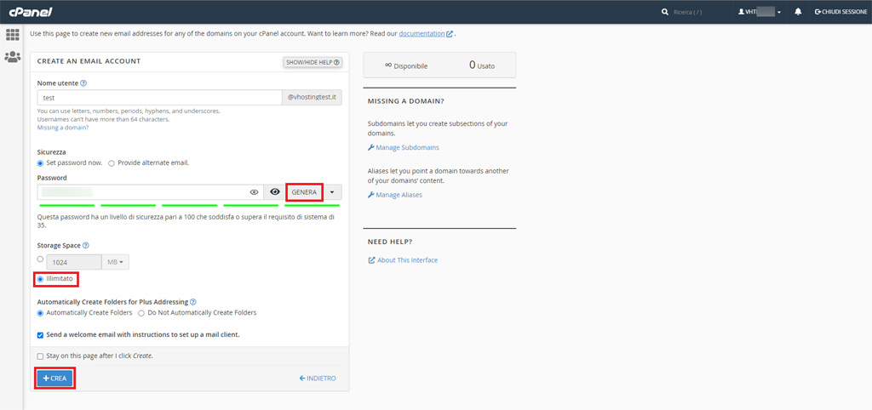The height and width of the screenshot is (410, 872).
Task: Uncheck Send a welcome email checkbox
Action: [41, 335]
